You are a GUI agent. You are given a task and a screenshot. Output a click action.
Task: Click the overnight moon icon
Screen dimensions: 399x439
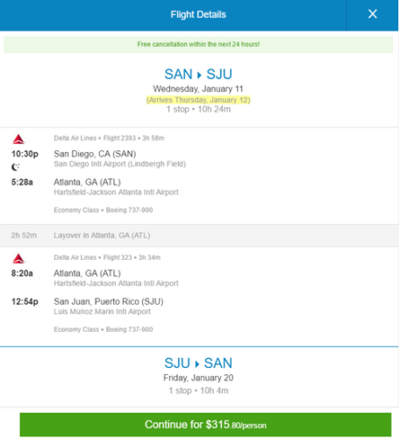pos(15,167)
